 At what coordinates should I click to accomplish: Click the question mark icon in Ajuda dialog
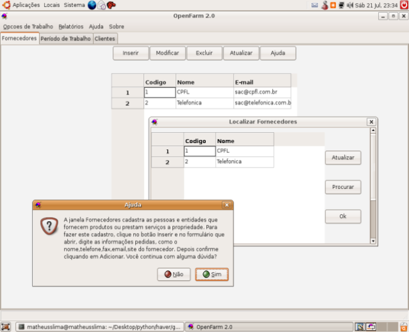(49, 226)
